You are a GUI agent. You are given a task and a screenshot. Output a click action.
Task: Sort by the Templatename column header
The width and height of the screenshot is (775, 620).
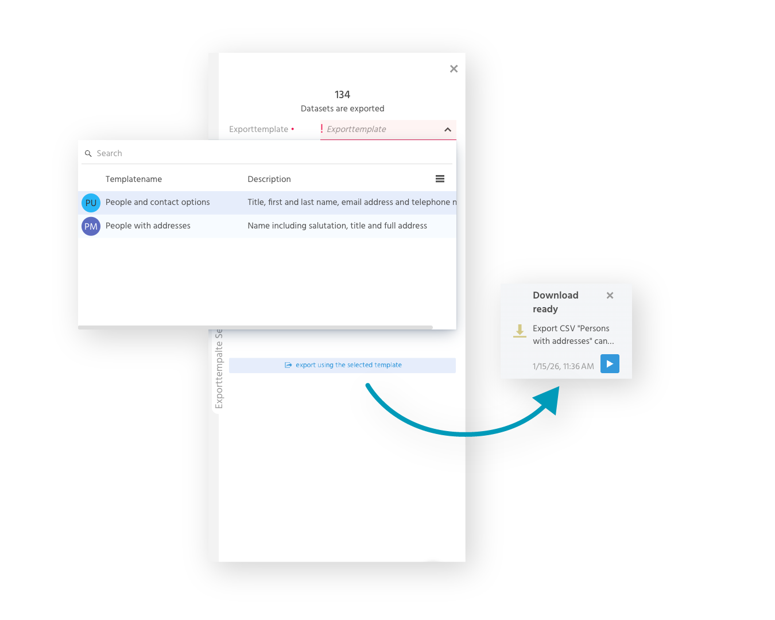point(133,179)
